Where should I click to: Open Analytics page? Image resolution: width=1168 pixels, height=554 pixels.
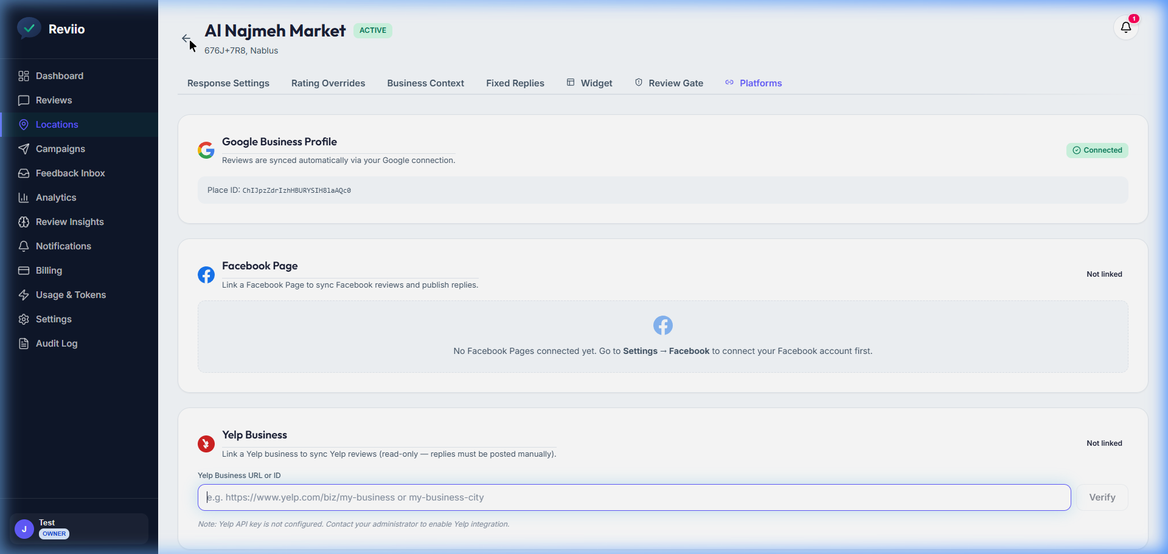pos(79,198)
